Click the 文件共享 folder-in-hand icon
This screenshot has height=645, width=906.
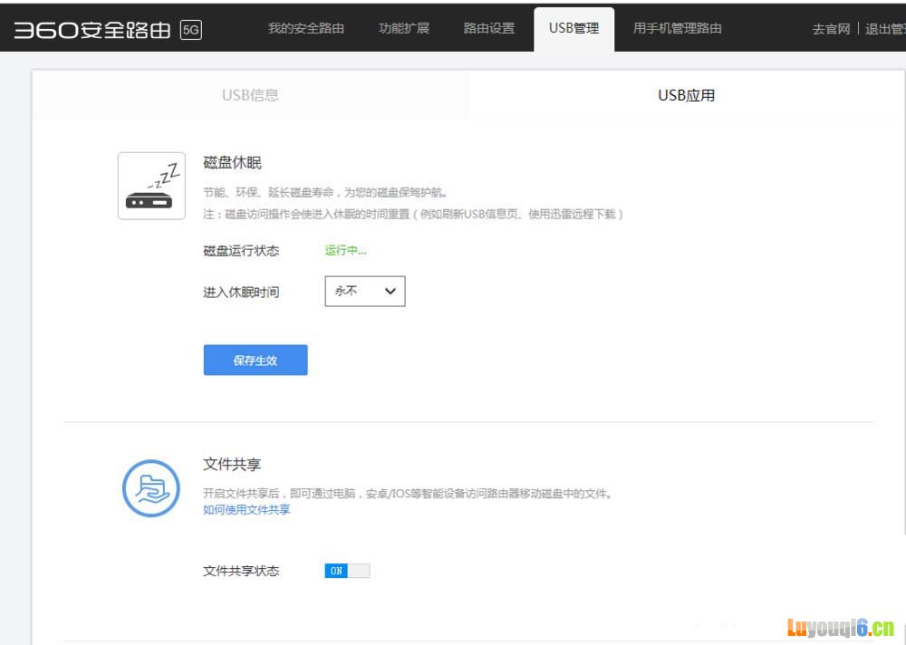click(x=151, y=488)
